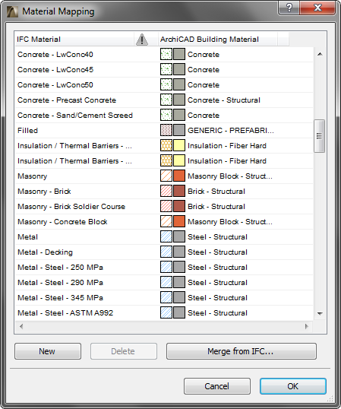Click the Merge from IFC... button

pyautogui.click(x=242, y=351)
